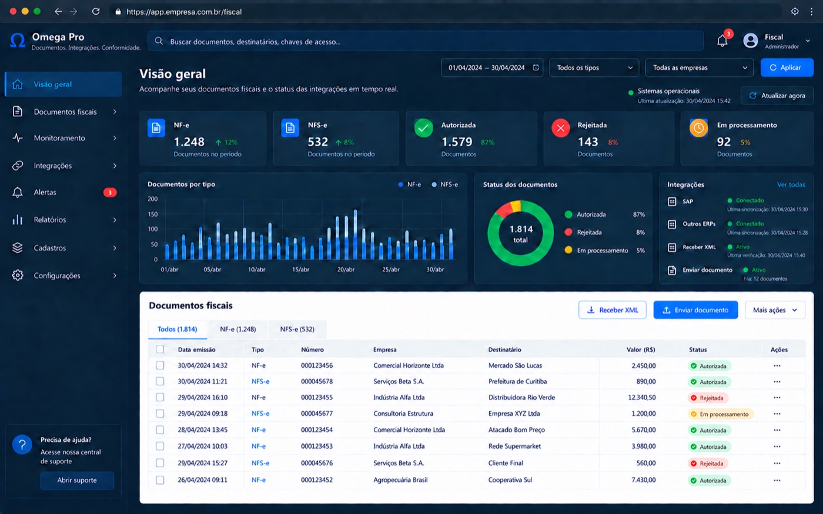Image resolution: width=823 pixels, height=514 pixels.
Task: Click the Omega Pro logo icon
Action: 18,41
